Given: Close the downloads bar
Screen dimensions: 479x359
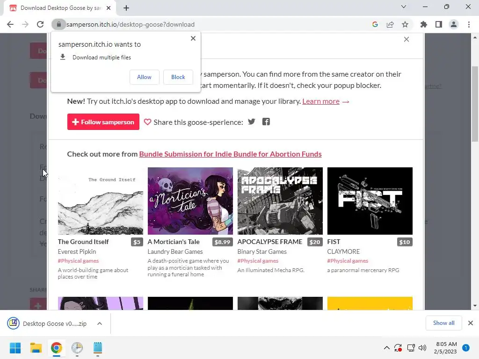Looking at the screenshot, I should [471, 323].
